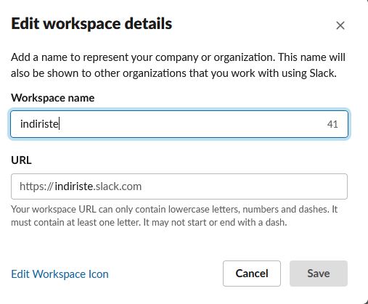Open the Edit Workspace Icon link
368x304 pixels.
[60, 274]
